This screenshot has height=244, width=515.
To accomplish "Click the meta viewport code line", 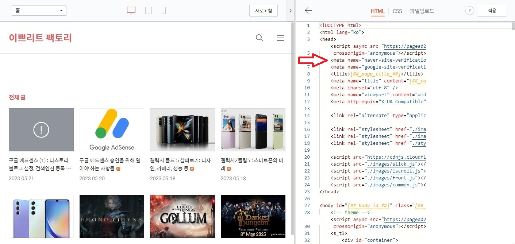I will pos(378,95).
